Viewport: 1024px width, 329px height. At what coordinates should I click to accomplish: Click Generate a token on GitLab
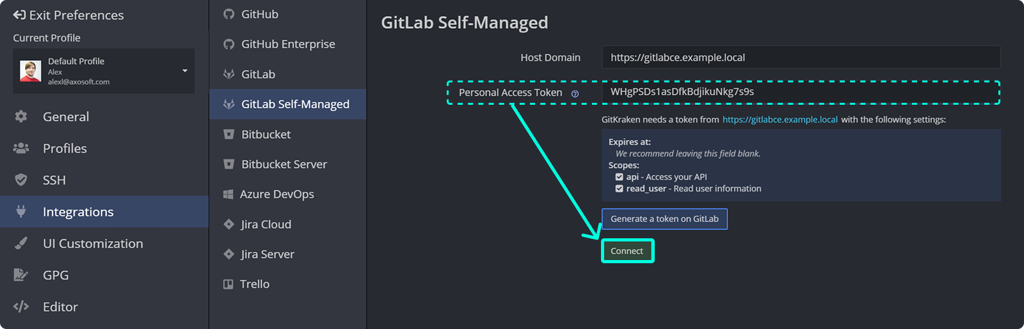click(x=664, y=218)
